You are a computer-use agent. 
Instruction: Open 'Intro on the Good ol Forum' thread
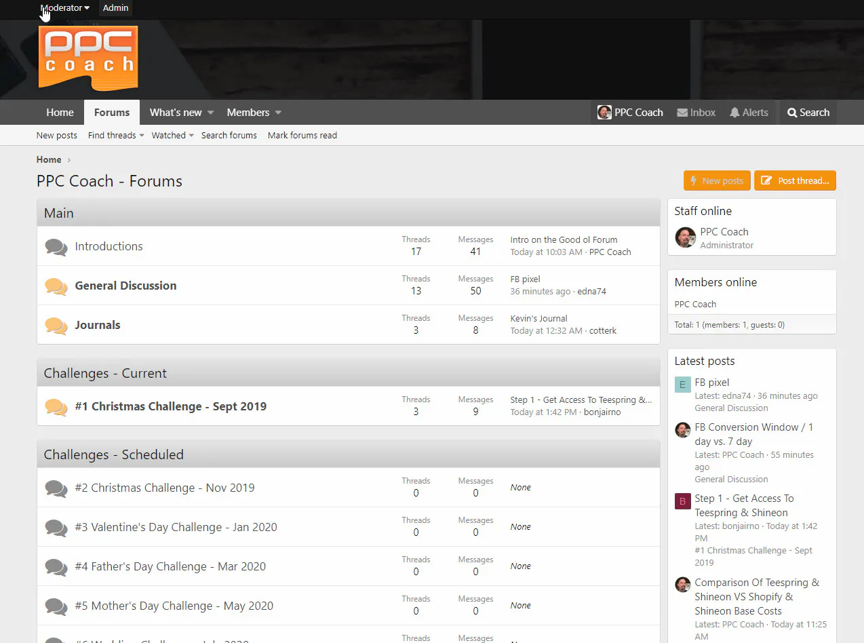pyautogui.click(x=564, y=239)
